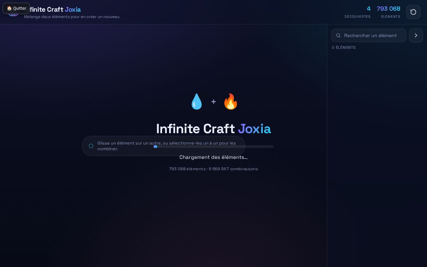
Task: Click the 'Mélange deux éléments' subtitle
Action: click(72, 17)
